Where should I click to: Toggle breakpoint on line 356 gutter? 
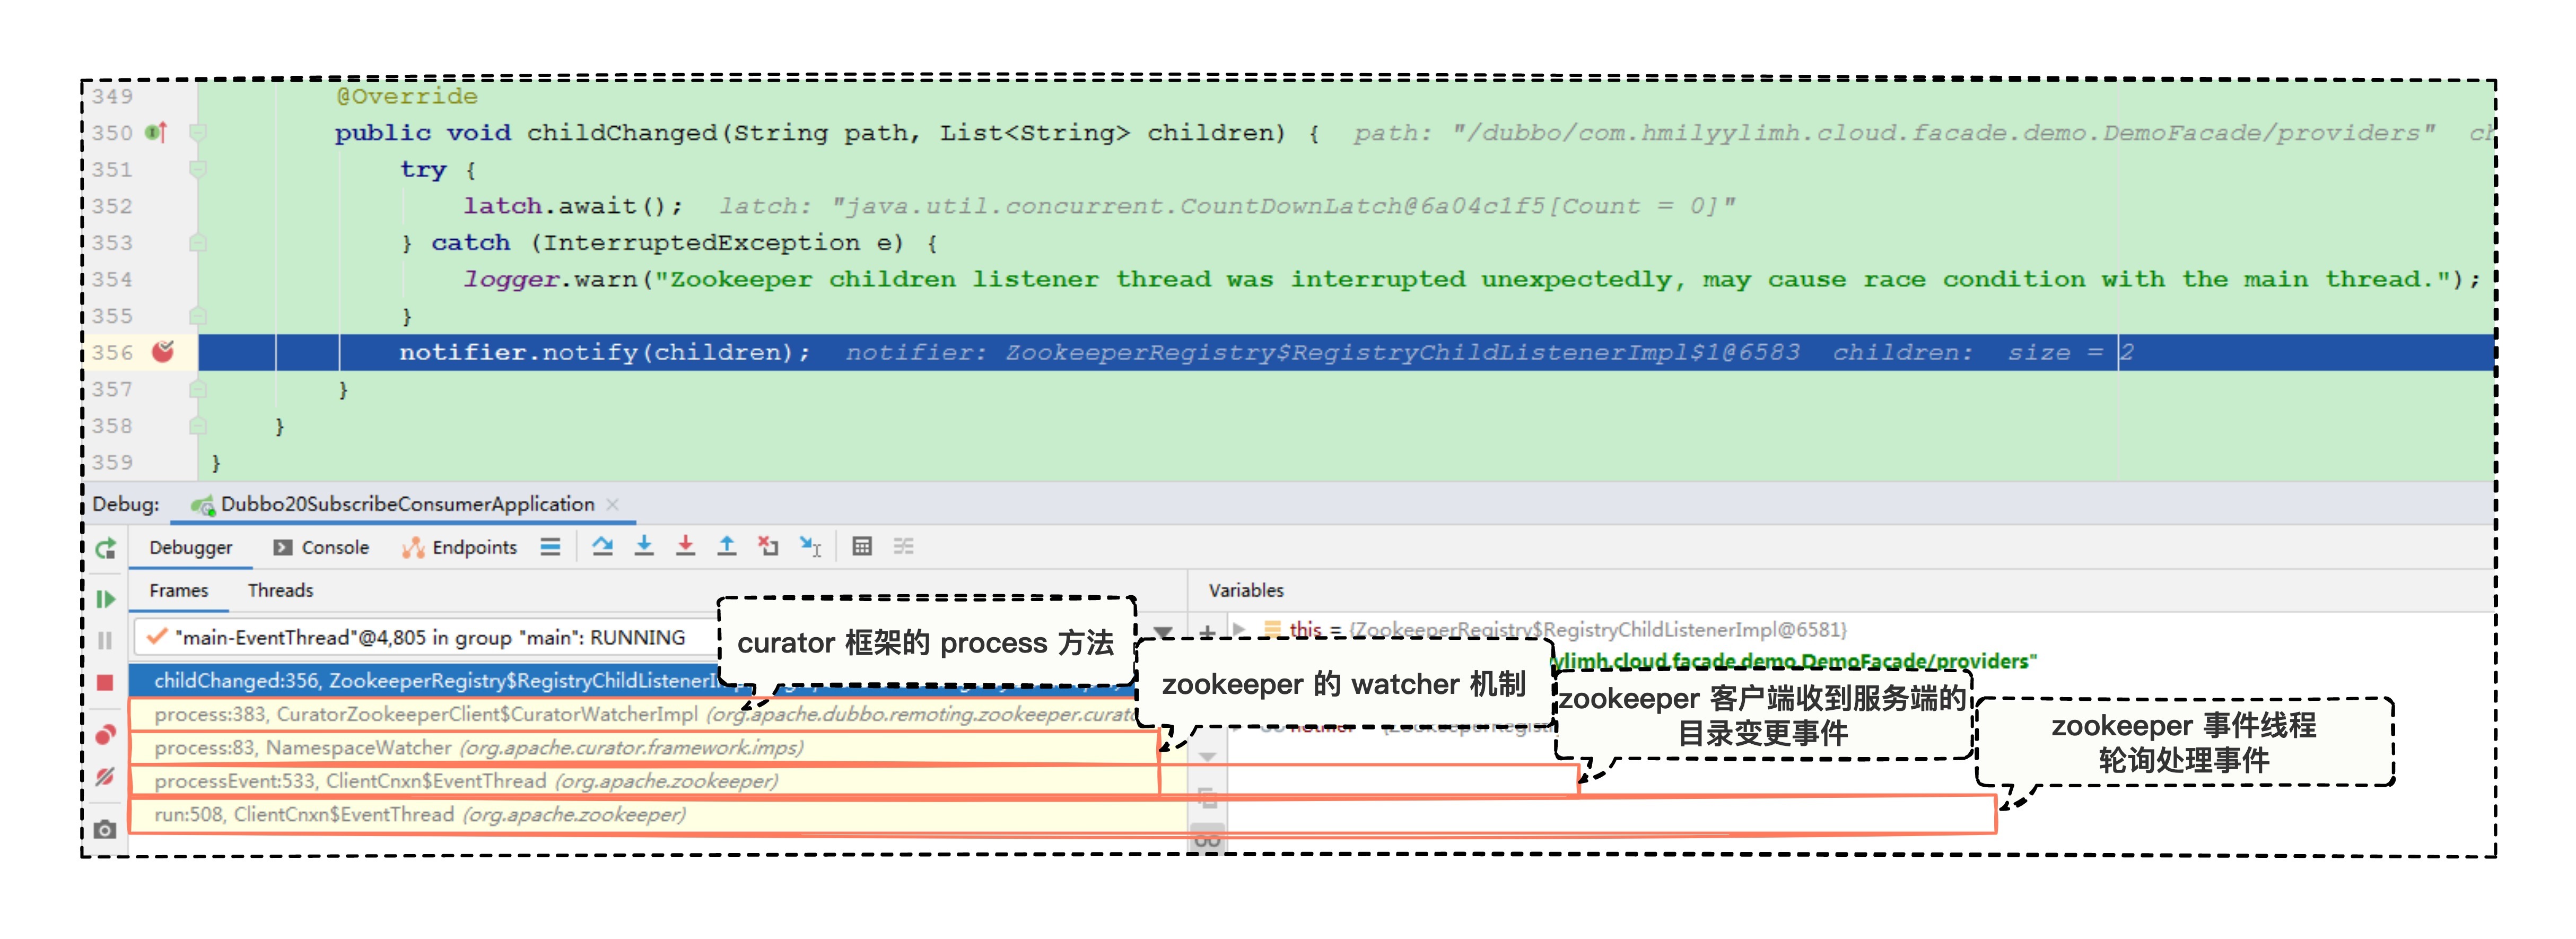[x=163, y=352]
